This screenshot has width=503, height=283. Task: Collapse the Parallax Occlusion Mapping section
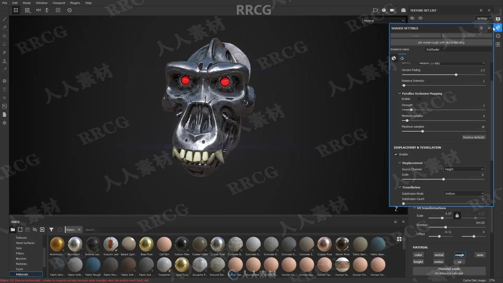tap(400, 93)
